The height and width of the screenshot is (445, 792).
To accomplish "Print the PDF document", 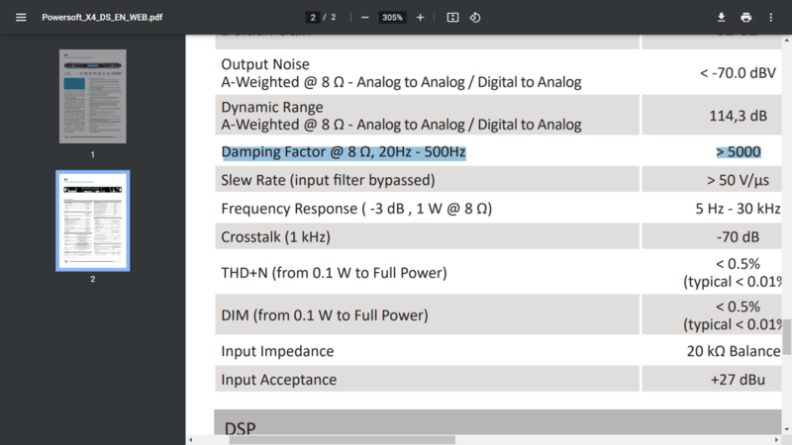I will tap(745, 18).
